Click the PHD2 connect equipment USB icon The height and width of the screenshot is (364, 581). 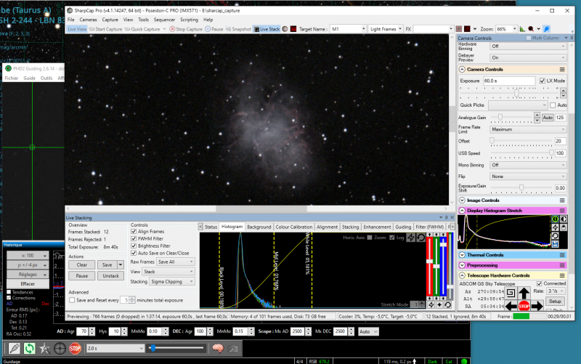(x=14, y=349)
